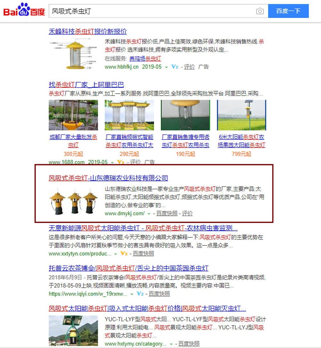Expand dropdown arrow next to www.xxtytyn.com
This screenshot has height=348, width=321.
[116, 254]
